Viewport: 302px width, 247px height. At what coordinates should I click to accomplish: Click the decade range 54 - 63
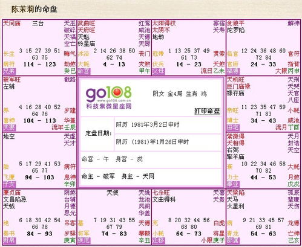click(263, 234)
